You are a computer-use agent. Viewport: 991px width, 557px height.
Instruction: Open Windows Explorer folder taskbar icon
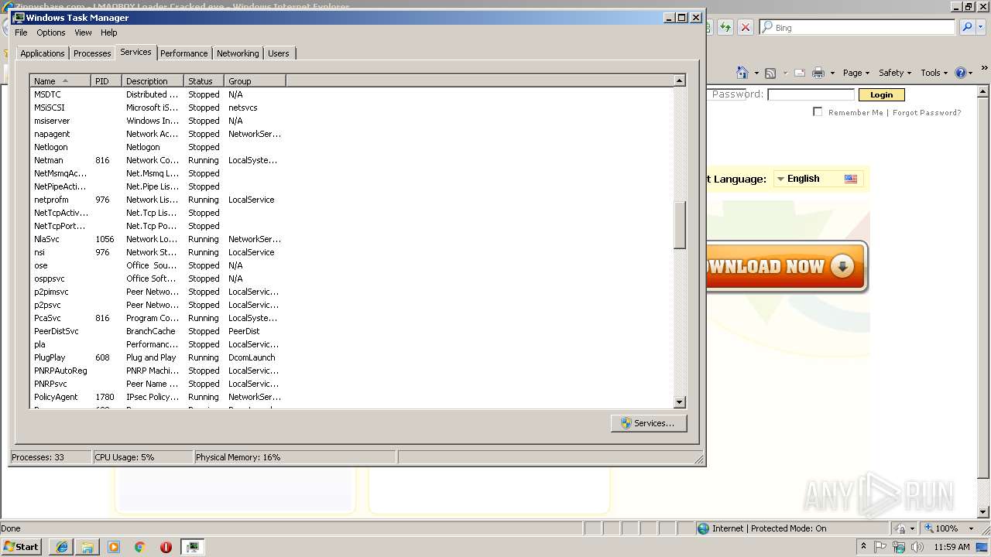tap(87, 546)
